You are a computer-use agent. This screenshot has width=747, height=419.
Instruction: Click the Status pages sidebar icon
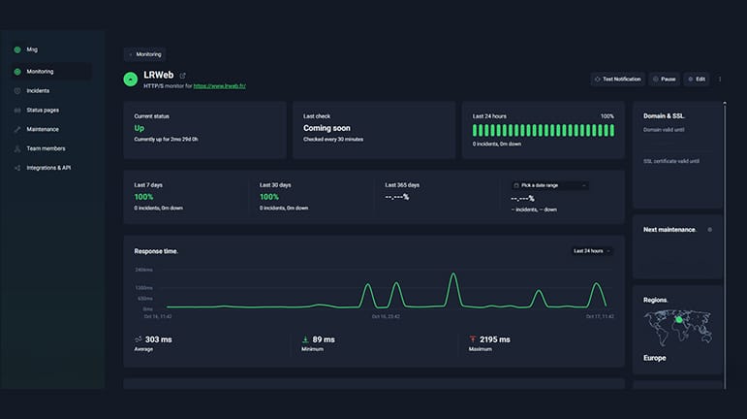[x=17, y=111]
